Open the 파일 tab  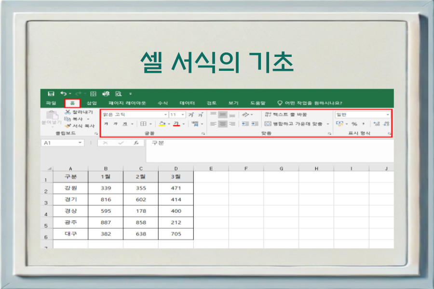point(51,103)
